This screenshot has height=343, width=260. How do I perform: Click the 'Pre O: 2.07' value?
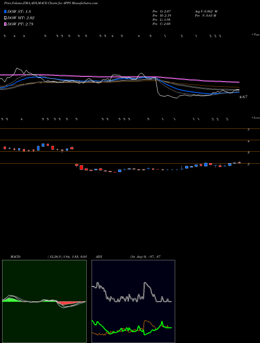[162, 11]
